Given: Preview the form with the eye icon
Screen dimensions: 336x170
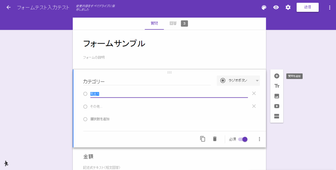Looking at the screenshot, I should pyautogui.click(x=276, y=7).
